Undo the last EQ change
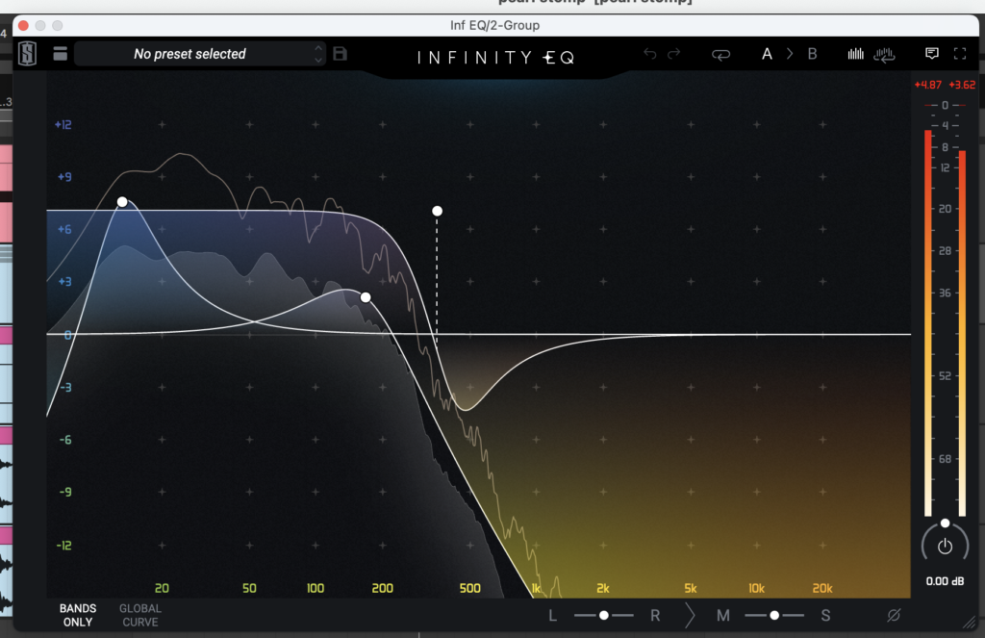985x638 pixels. click(x=650, y=54)
